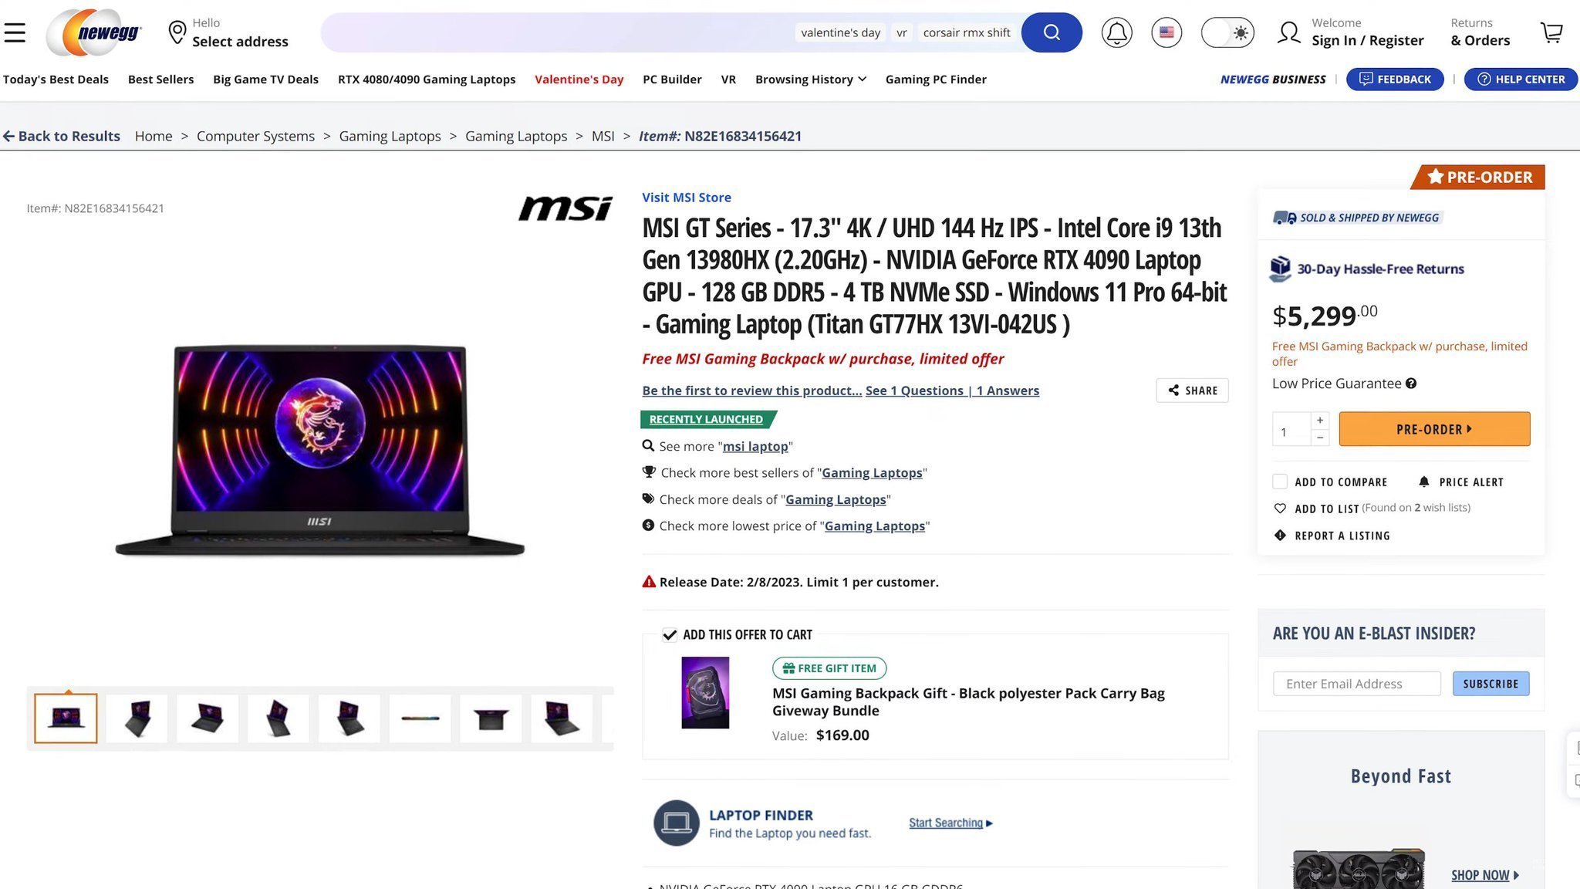Click the location pin Select address icon
This screenshot has height=889, width=1580.
(x=177, y=32)
